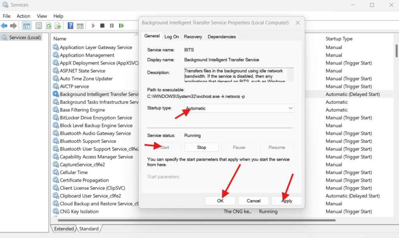Toggle the Show/Hide Action Pane toolbar icon
The image size is (399, 238).
pyautogui.click(x=80, y=26)
